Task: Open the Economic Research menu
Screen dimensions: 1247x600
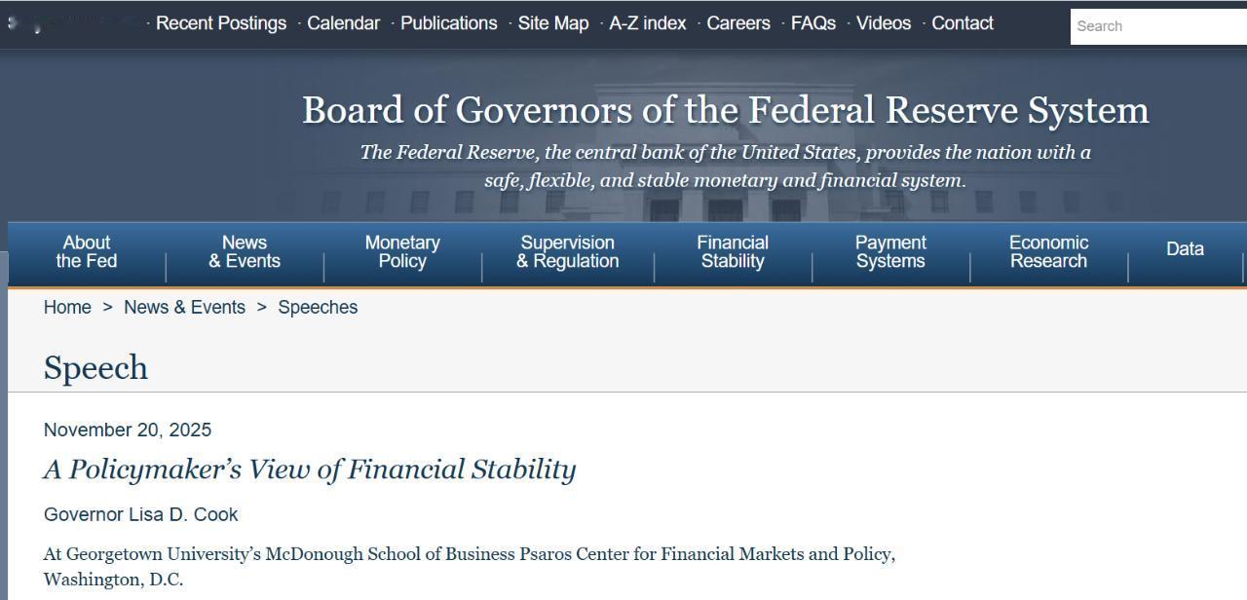Action: [x=1048, y=251]
